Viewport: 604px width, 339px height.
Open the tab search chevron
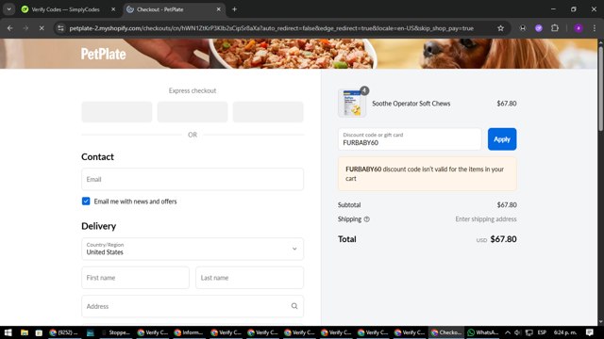(x=8, y=9)
